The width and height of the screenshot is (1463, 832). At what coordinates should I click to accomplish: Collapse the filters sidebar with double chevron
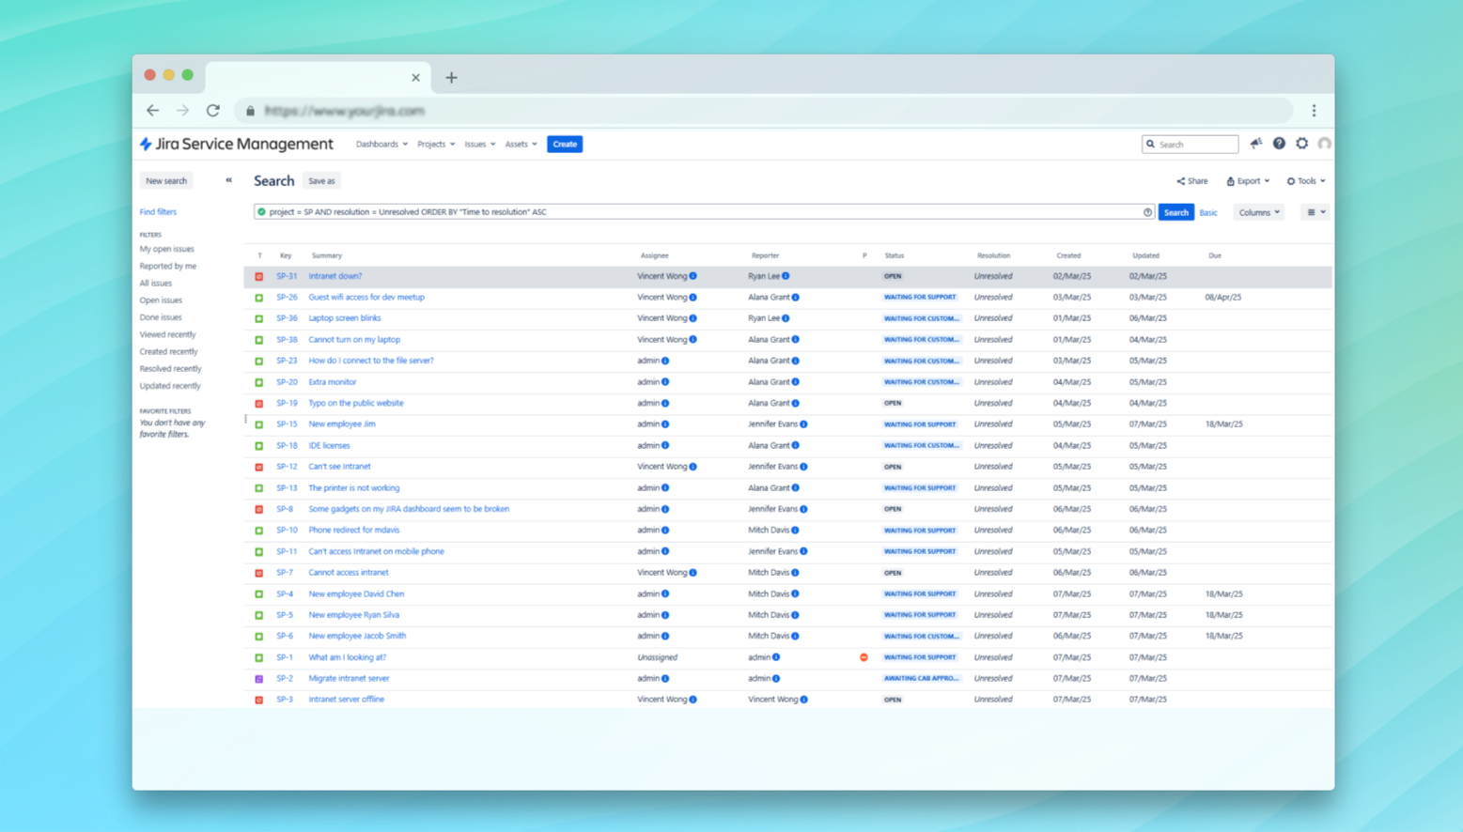(228, 180)
